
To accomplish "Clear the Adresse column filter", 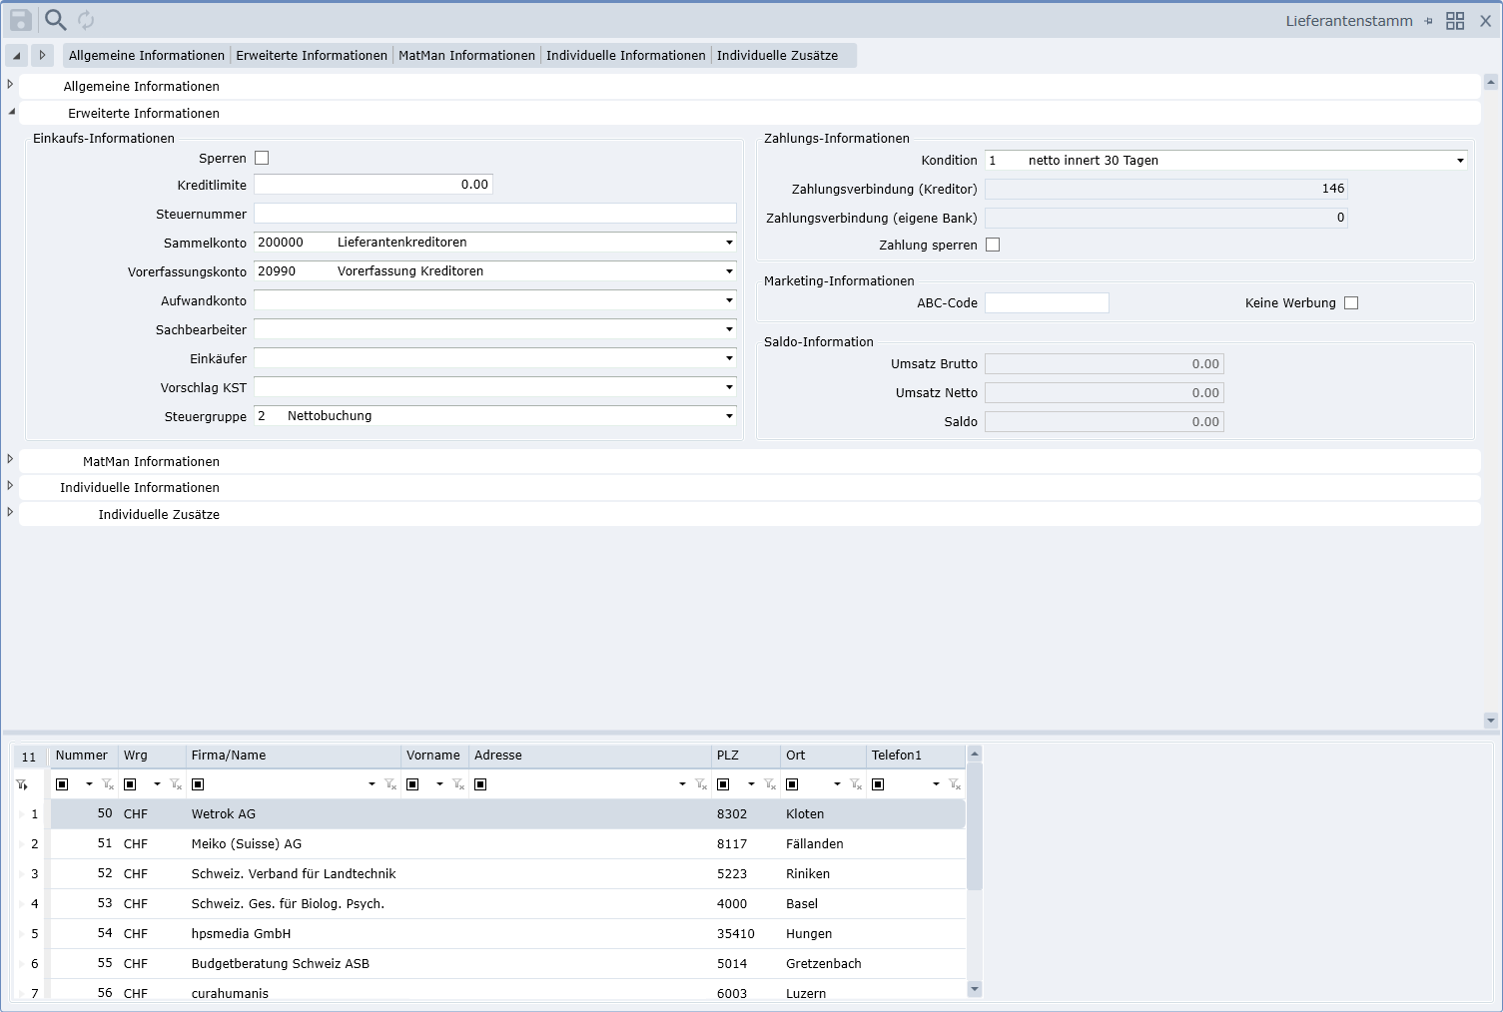I will [701, 784].
